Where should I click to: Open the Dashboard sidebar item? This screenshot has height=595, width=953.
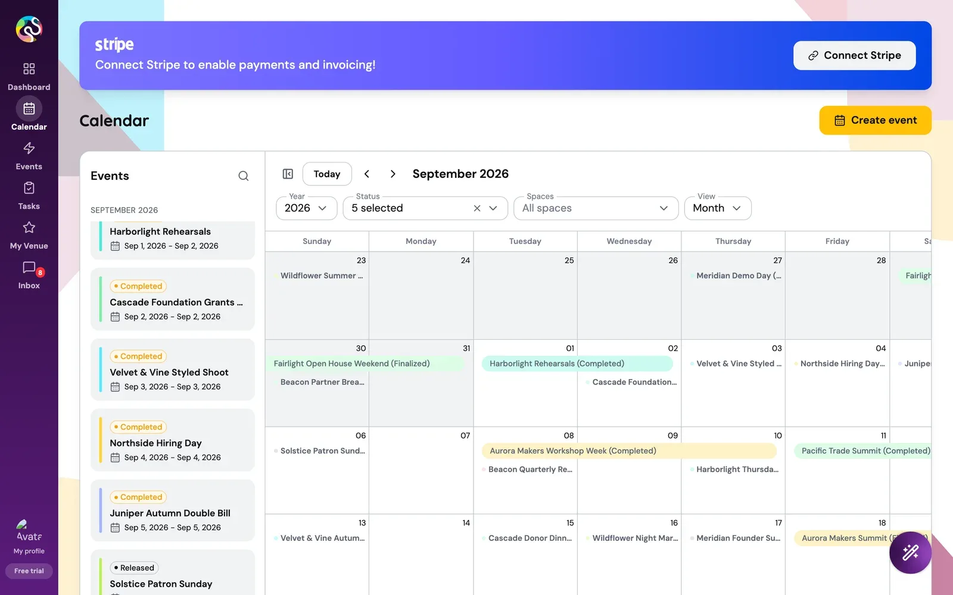(29, 77)
